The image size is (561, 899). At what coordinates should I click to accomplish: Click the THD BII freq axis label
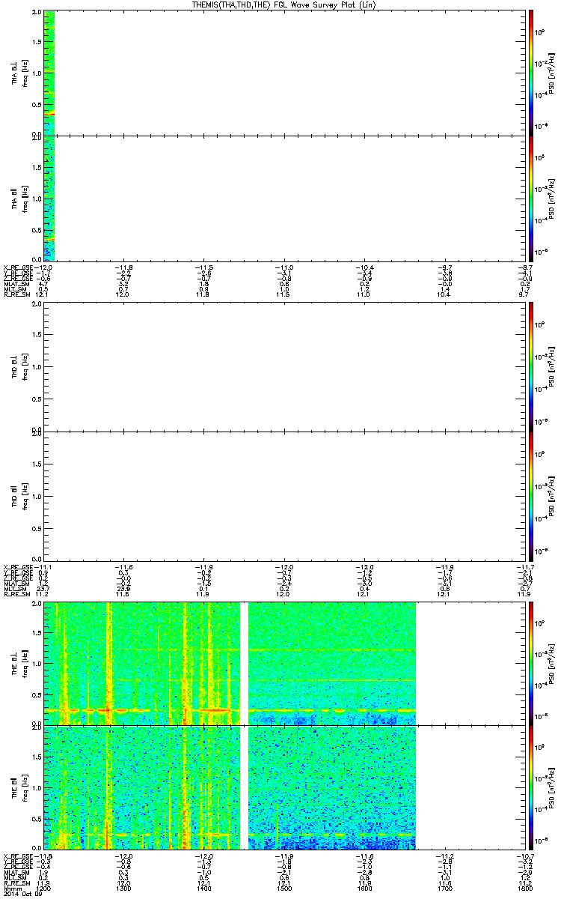coord(25,496)
